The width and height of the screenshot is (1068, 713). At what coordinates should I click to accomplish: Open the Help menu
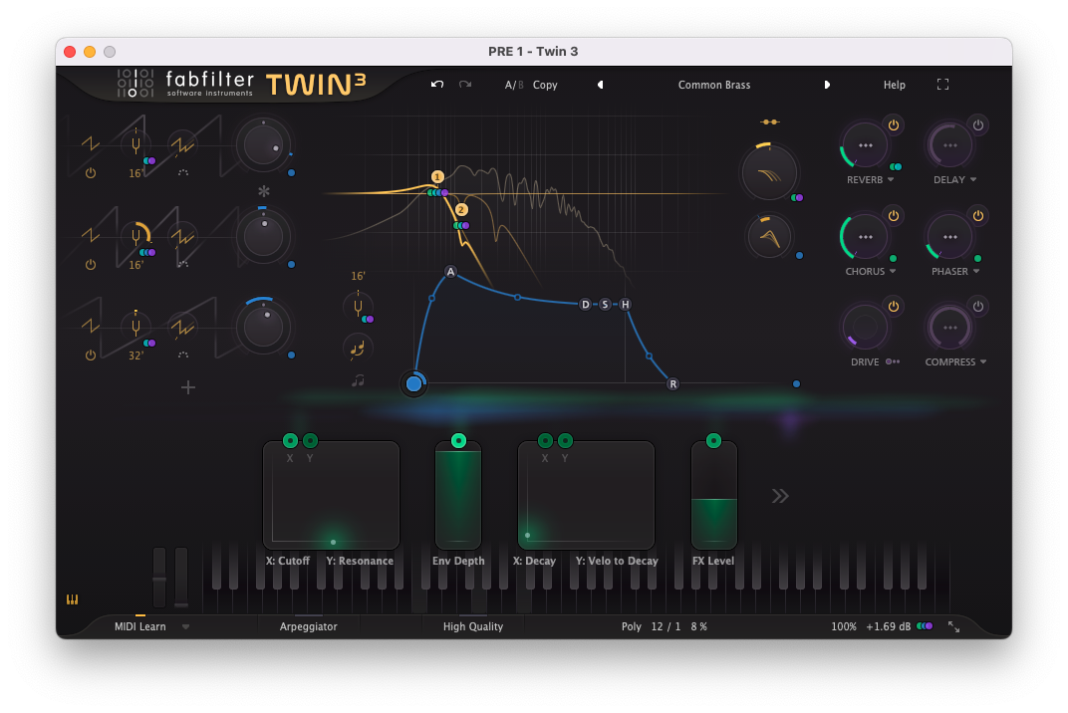[x=894, y=85]
